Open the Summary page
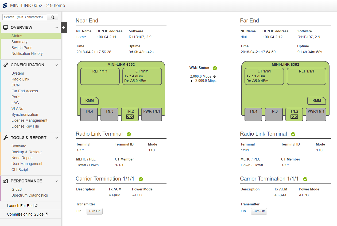Image resolution: width=337 pixels, height=226 pixels. tap(20, 42)
